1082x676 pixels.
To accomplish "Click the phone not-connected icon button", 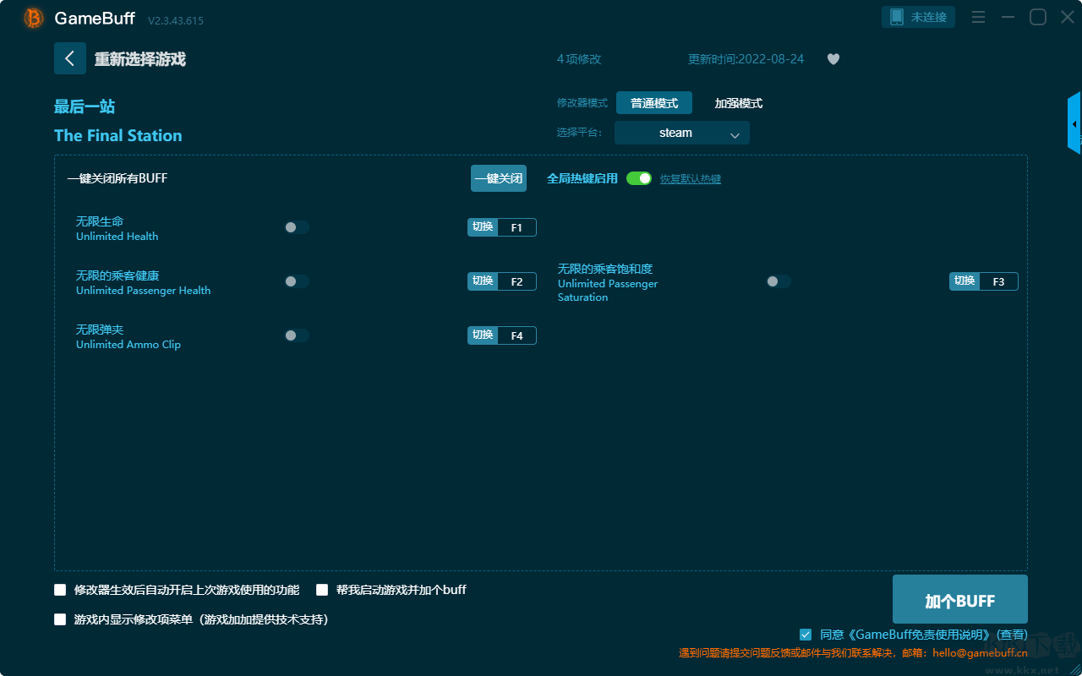I will coord(918,17).
